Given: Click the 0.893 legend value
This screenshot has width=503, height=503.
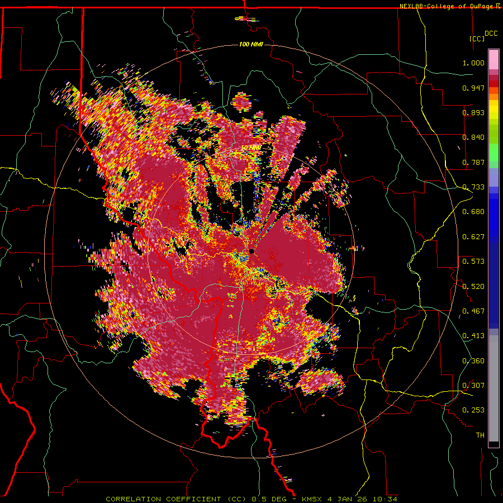Looking at the screenshot, I should tap(473, 112).
